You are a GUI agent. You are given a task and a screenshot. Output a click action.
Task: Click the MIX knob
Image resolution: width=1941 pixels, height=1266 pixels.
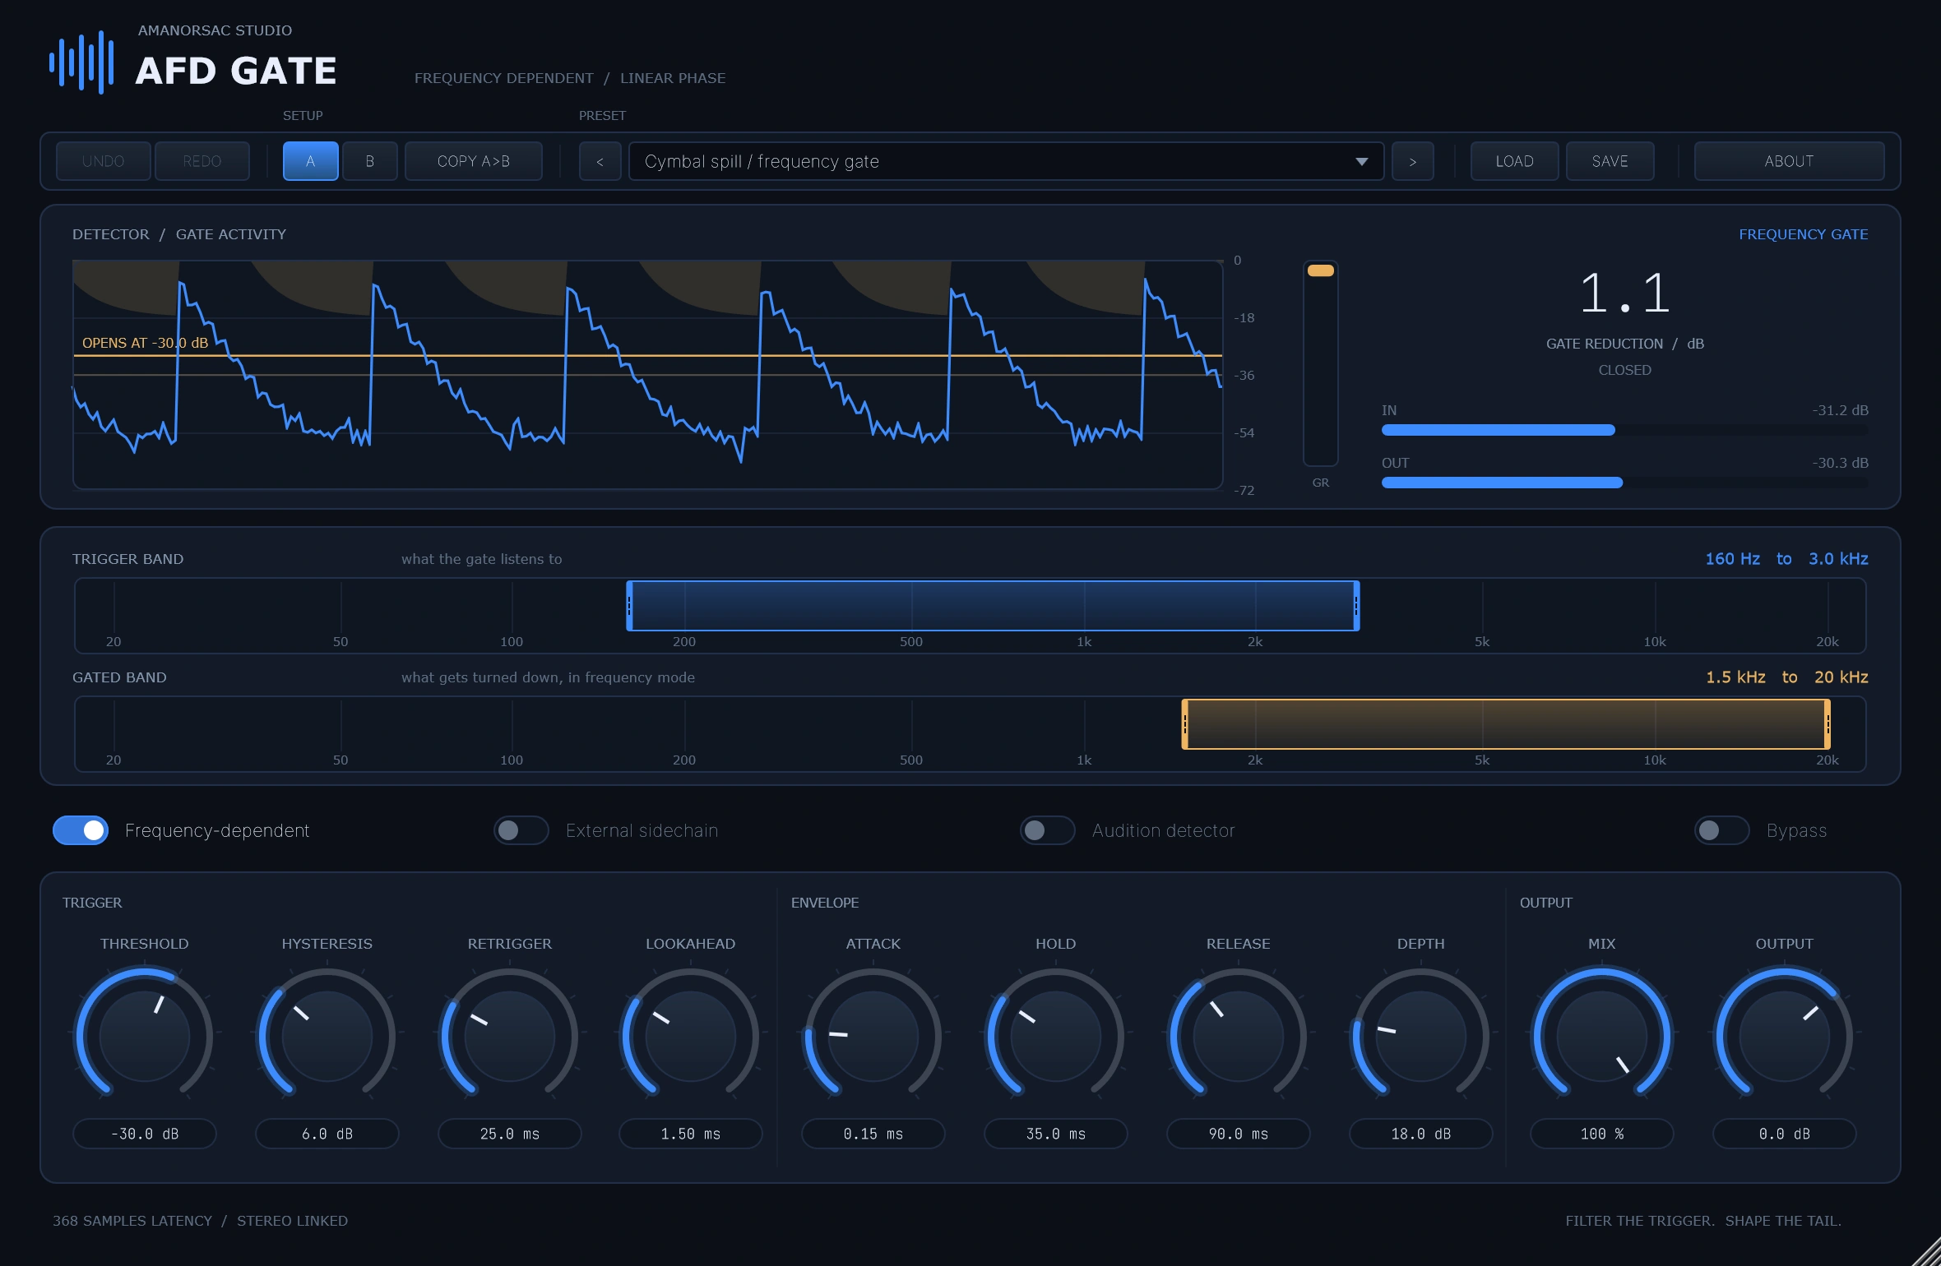coord(1602,1036)
